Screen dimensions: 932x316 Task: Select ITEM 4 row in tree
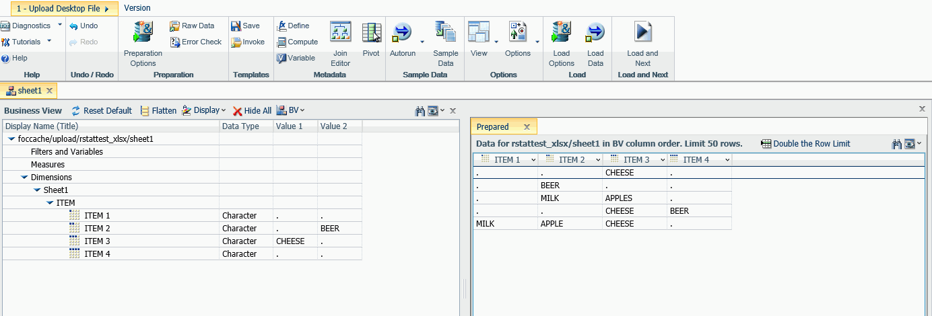pyautogui.click(x=182, y=254)
